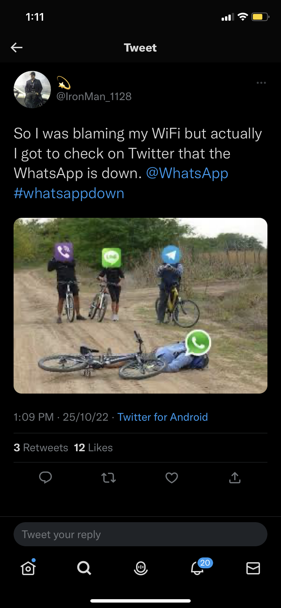Open the Search tab
The image size is (281, 608).
tap(84, 568)
